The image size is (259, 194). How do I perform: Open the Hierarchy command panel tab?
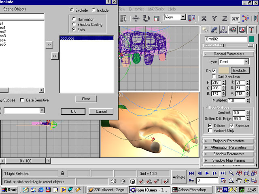tap(224, 30)
